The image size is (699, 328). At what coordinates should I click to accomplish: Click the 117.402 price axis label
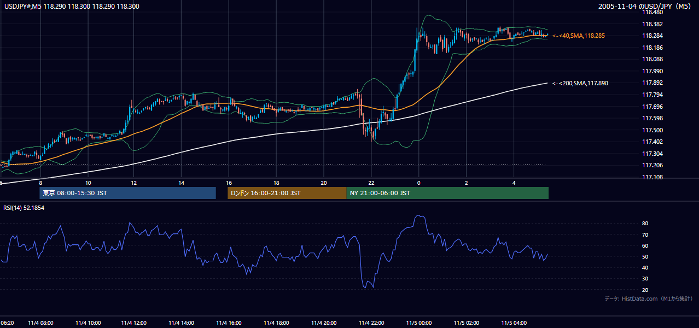(x=652, y=142)
